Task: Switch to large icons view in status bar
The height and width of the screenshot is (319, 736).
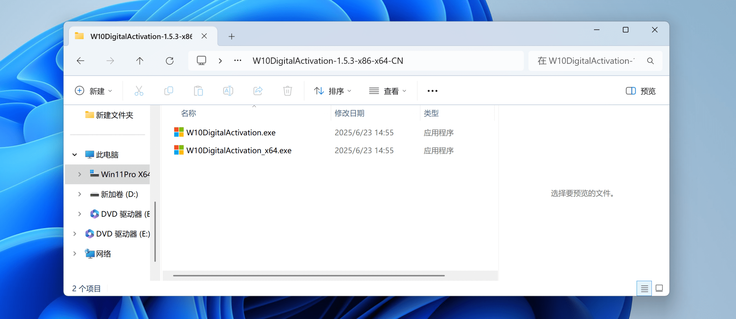Action: [x=659, y=288]
